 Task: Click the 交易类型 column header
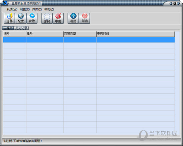pos(80,34)
